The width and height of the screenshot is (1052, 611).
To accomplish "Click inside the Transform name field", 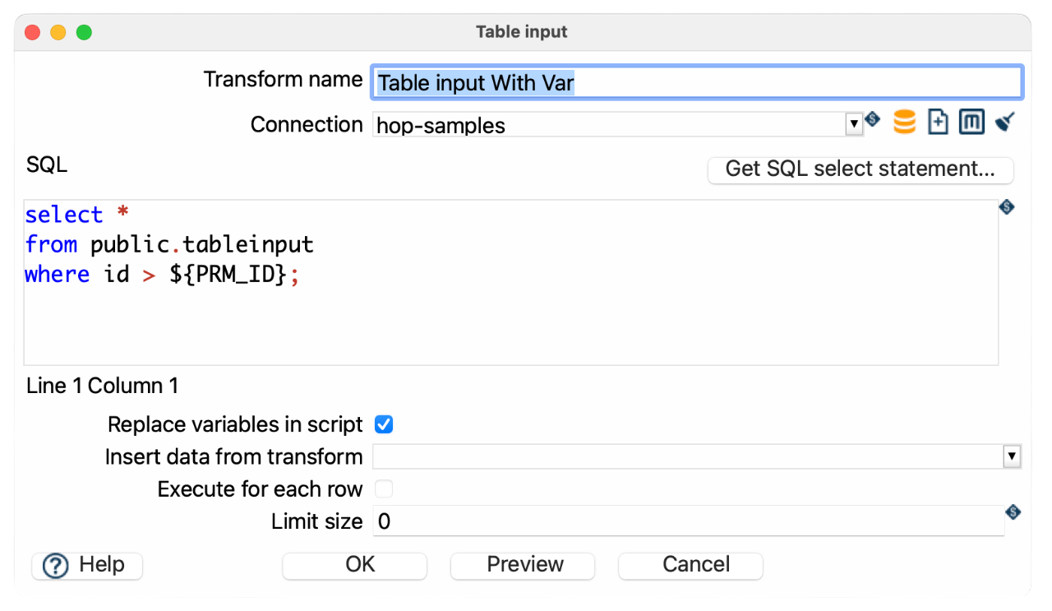I will click(697, 82).
